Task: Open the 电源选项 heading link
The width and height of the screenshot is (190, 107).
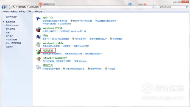Action: click(x=48, y=51)
